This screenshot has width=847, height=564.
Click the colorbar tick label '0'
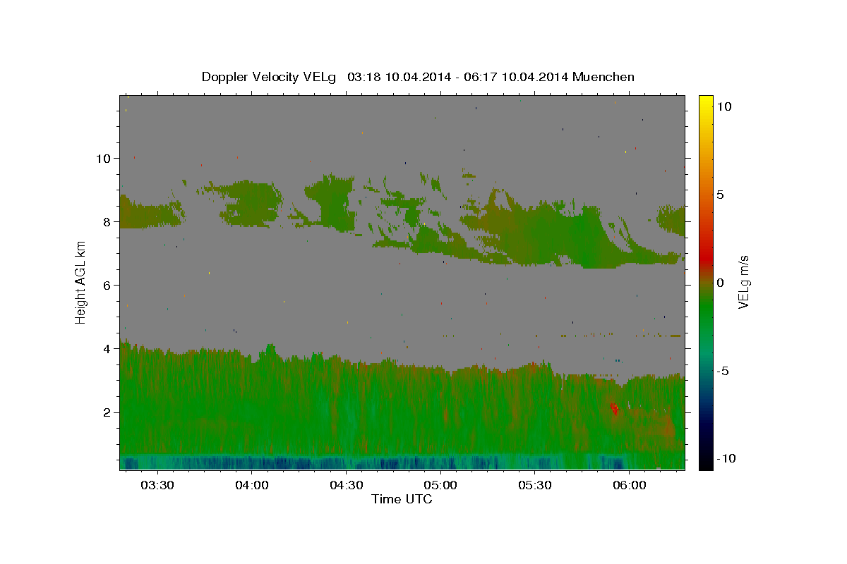(x=720, y=282)
